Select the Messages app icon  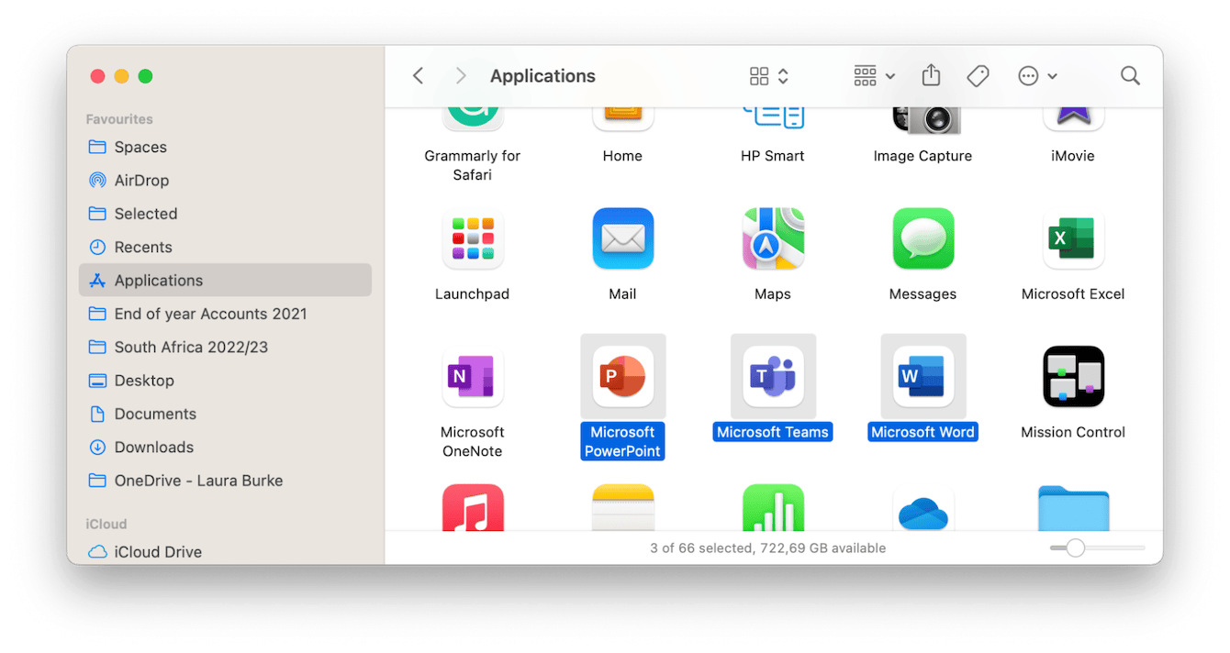coord(922,238)
